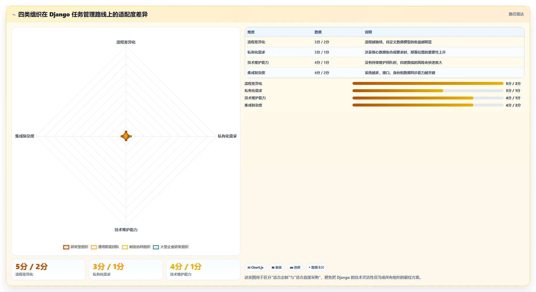Select the 流程差异化 table row cell
The width and height of the screenshot is (536, 292).
[x=256, y=42]
